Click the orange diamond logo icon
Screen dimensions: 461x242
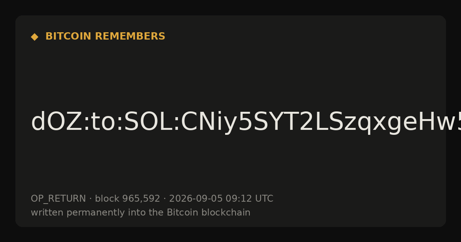point(35,37)
